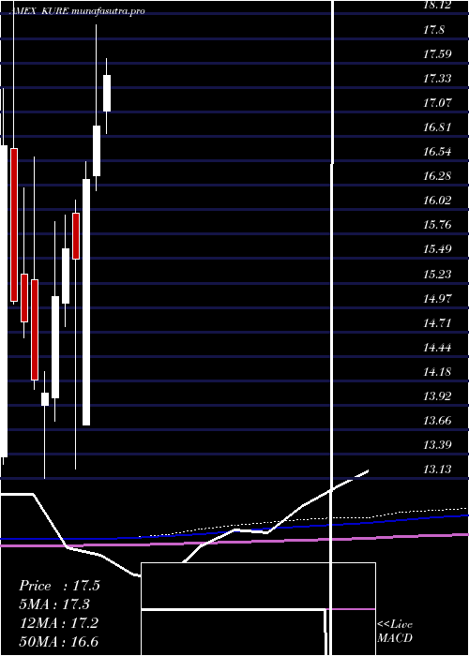Click the topmost white candlestick near 17.33
The image size is (469, 656).
tap(107, 94)
